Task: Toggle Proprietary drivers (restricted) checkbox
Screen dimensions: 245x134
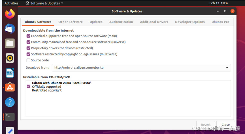Action: coord(28,48)
